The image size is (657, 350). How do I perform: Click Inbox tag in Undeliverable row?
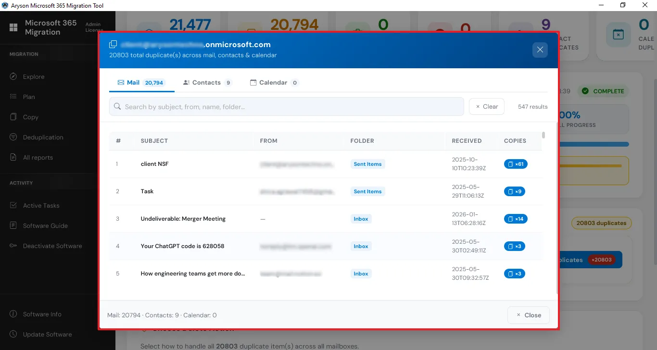pyautogui.click(x=361, y=219)
